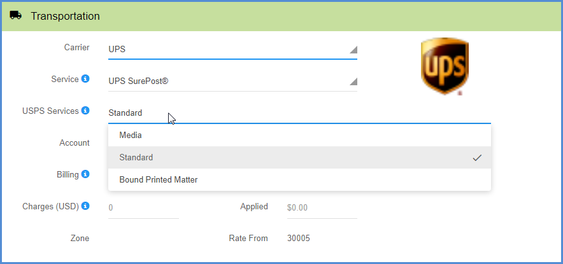Select the highlighted Standard list option
The image size is (563, 264).
click(136, 158)
